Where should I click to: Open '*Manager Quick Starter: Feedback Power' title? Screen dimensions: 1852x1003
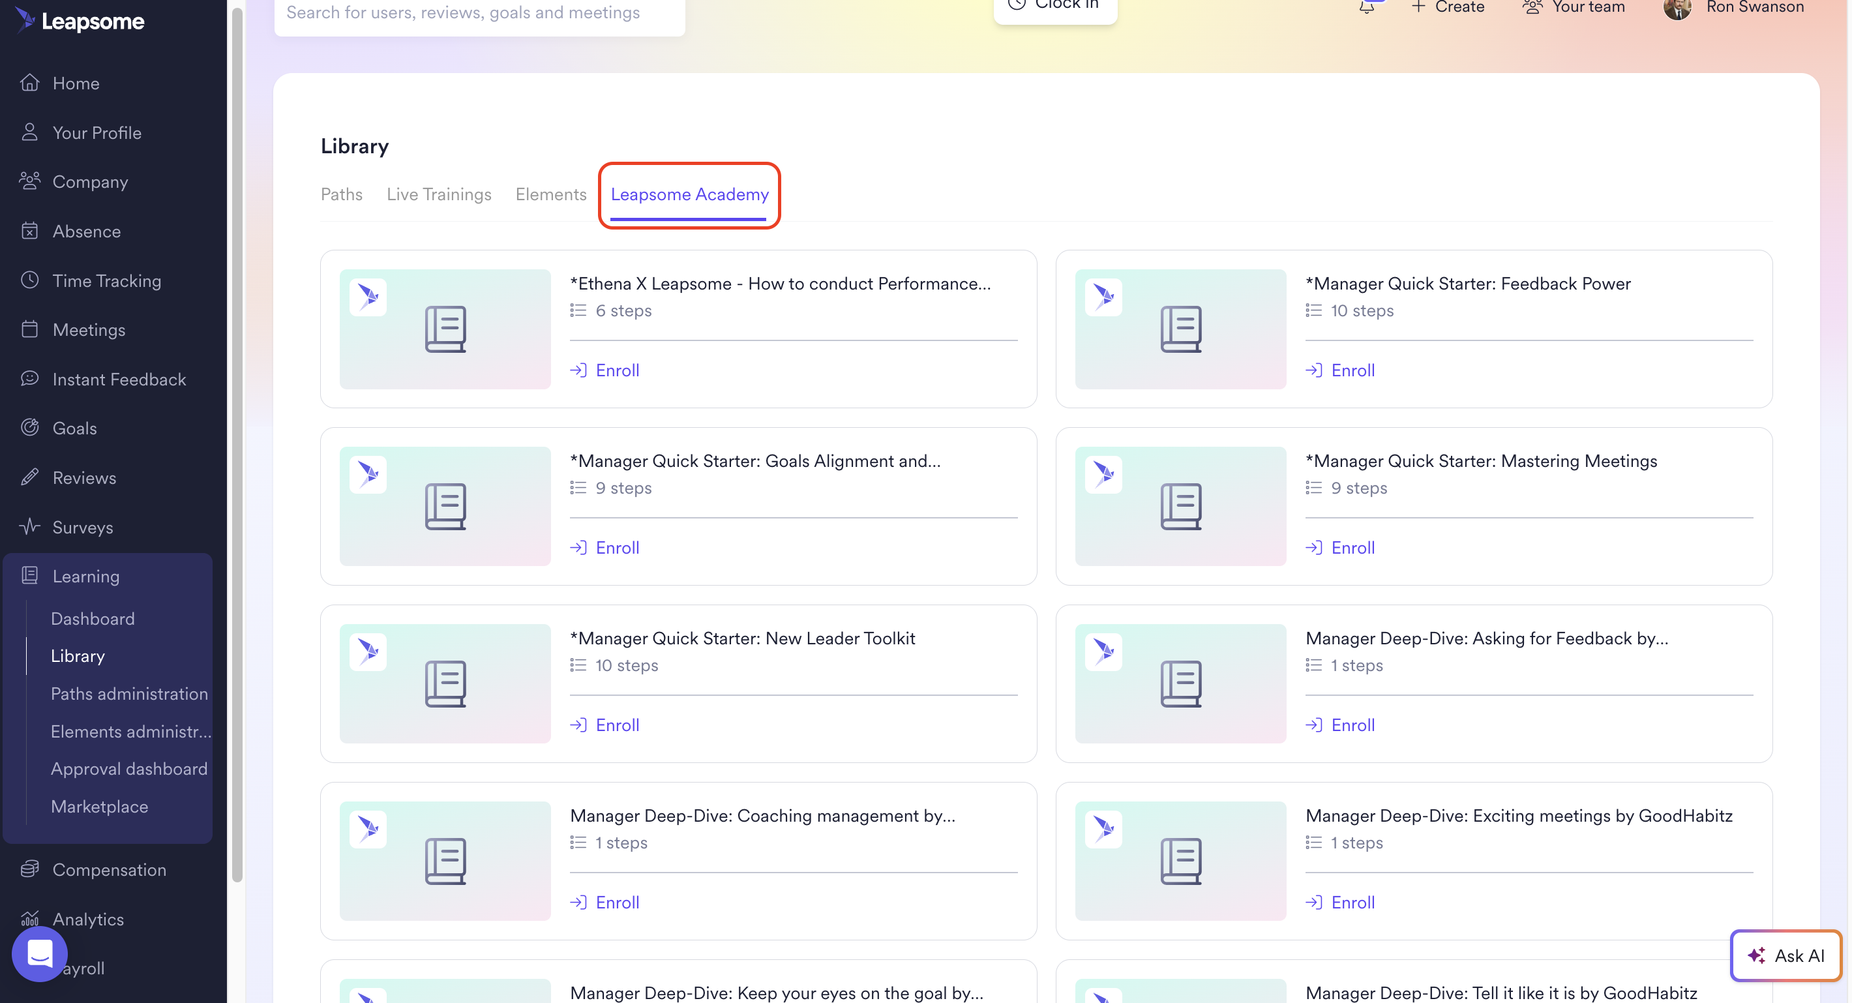pos(1467,283)
